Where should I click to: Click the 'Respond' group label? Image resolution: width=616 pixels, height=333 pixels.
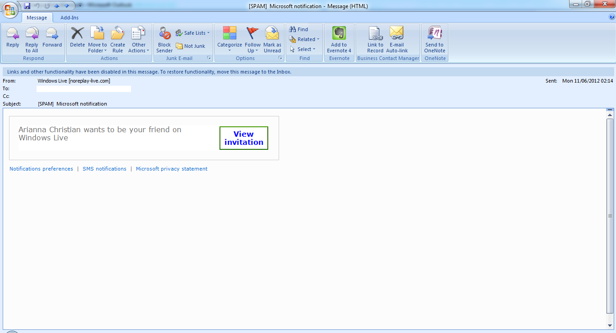tap(33, 58)
